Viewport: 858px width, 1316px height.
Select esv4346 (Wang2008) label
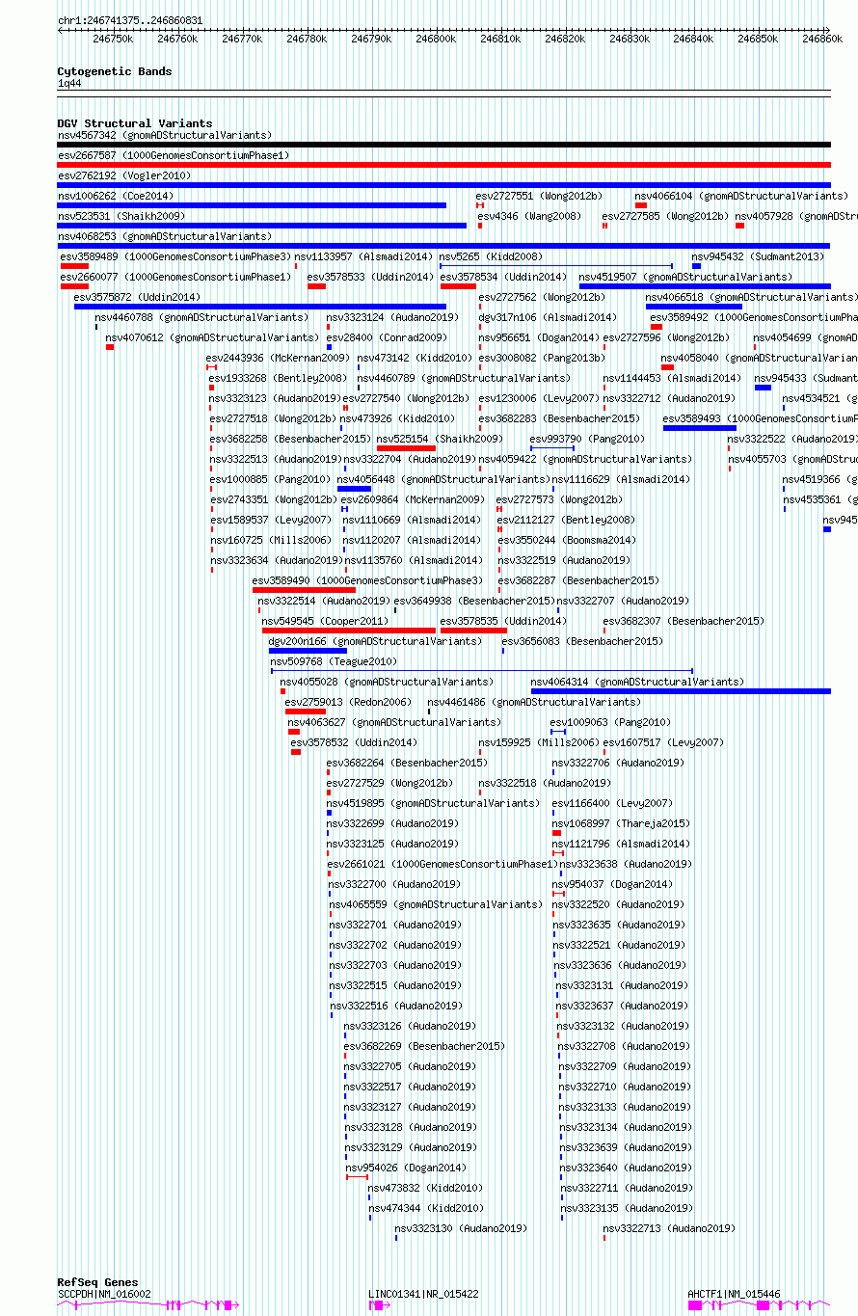point(530,216)
